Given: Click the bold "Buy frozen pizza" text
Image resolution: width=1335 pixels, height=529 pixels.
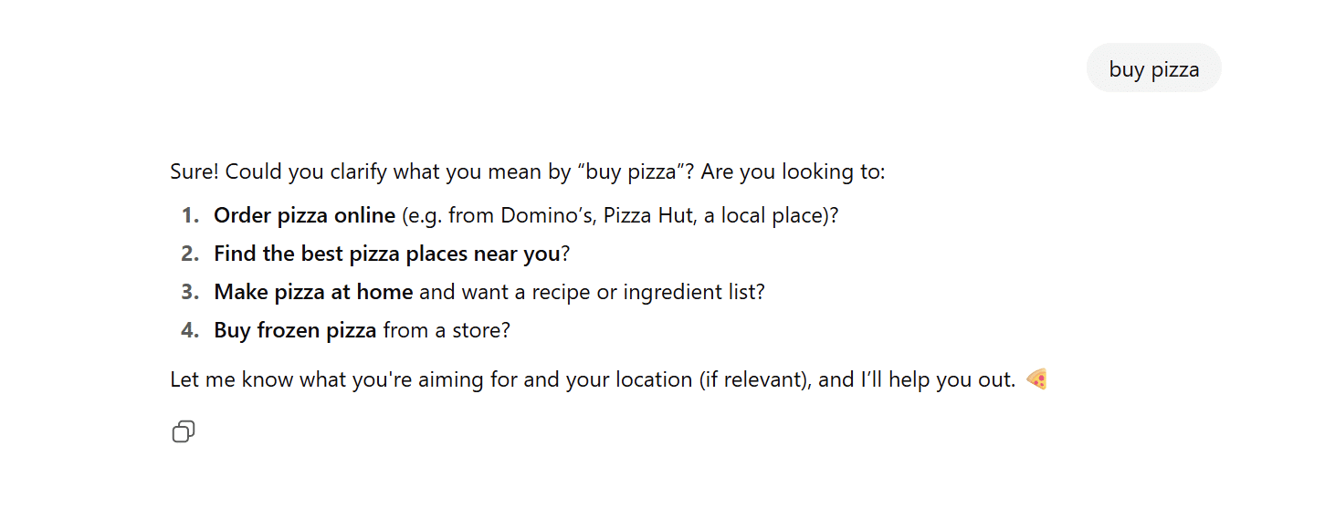Looking at the screenshot, I should 295,330.
